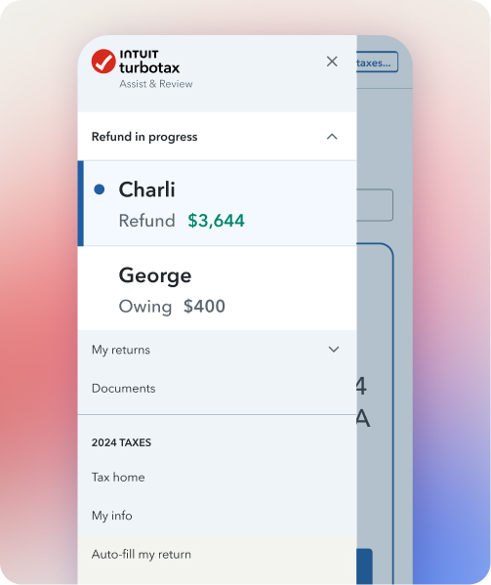Click the blue button at bottom right
The width and height of the screenshot is (491, 585).
click(364, 566)
